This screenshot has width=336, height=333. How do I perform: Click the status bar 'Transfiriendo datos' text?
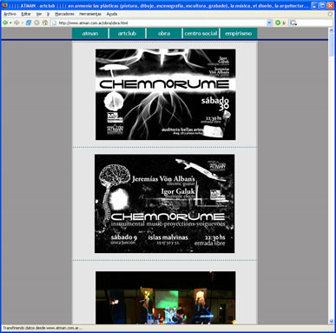(43, 328)
